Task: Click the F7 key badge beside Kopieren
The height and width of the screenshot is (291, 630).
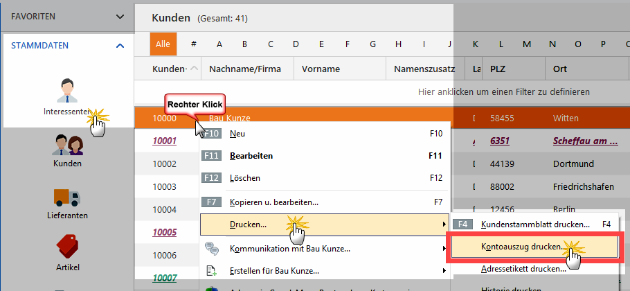Action: pyautogui.click(x=212, y=202)
